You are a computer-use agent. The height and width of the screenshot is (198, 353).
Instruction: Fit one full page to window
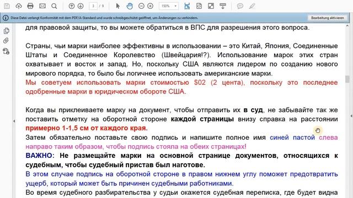click(x=199, y=6)
